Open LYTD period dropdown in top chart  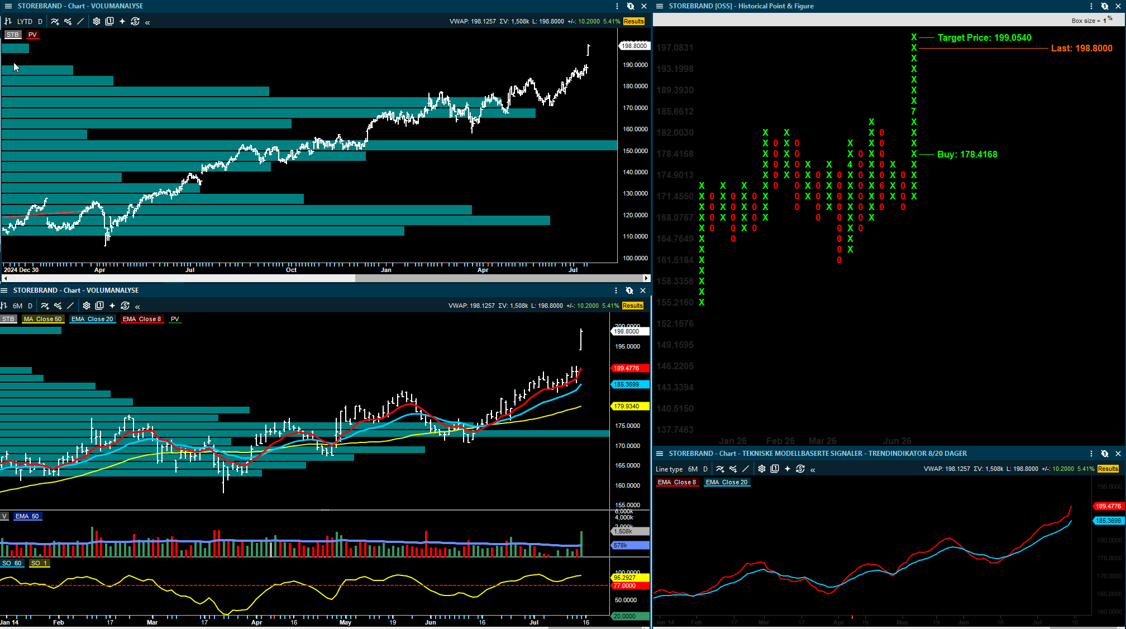(x=25, y=21)
